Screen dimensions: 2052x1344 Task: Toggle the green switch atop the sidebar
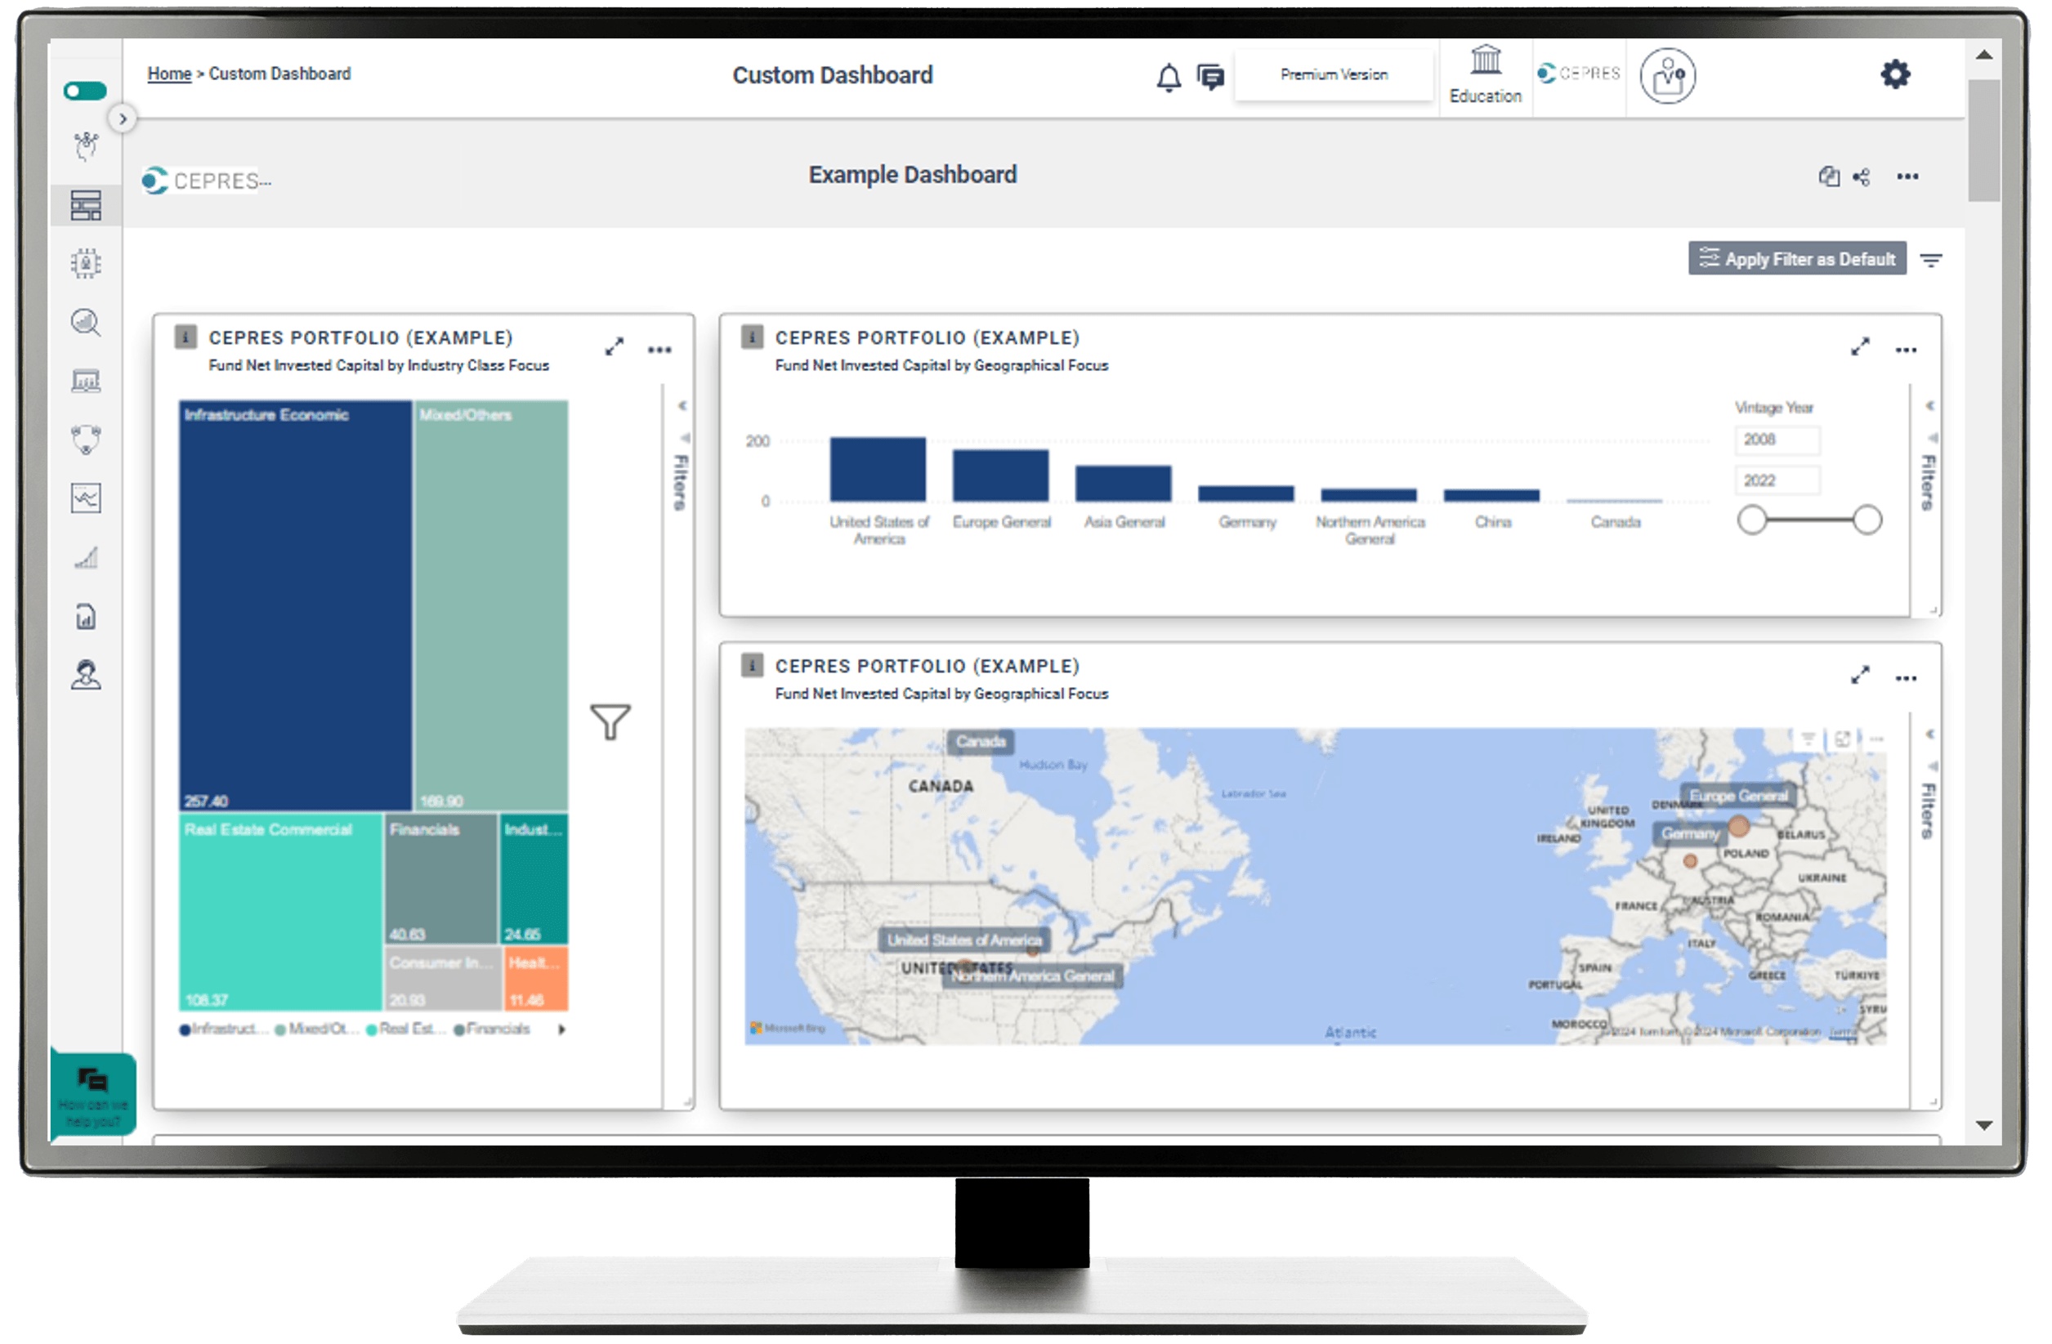[x=84, y=91]
